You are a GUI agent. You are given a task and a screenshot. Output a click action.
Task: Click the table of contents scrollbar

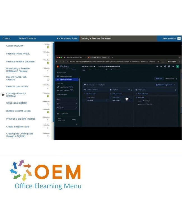[53, 84]
